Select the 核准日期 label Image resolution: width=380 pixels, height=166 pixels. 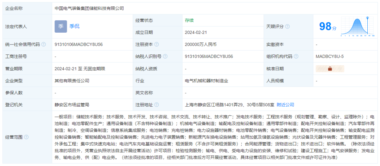(x=275, y=69)
